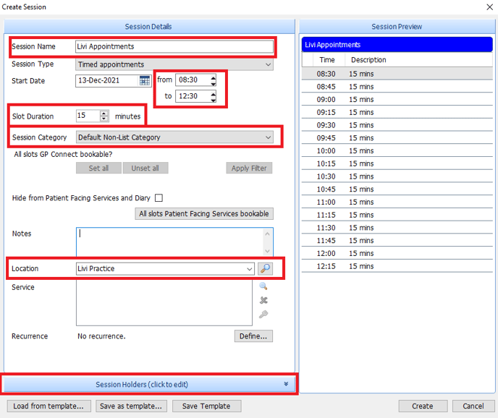Click Define recurrence button
498x418 pixels.
[x=253, y=336]
